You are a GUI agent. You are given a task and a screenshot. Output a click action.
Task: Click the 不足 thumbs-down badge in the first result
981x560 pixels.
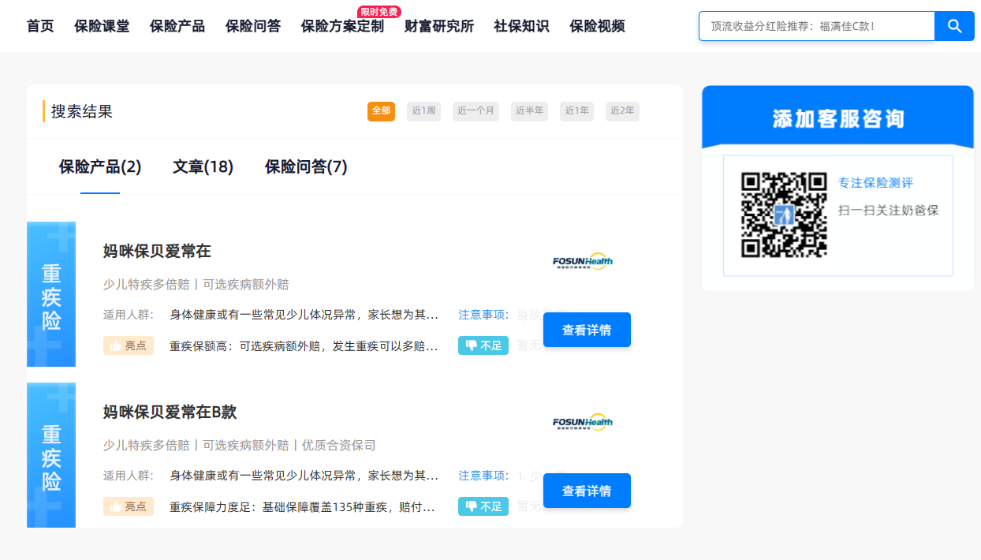pyautogui.click(x=483, y=345)
